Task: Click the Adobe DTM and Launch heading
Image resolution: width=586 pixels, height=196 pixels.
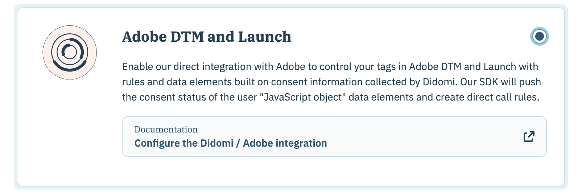Action: tap(206, 37)
